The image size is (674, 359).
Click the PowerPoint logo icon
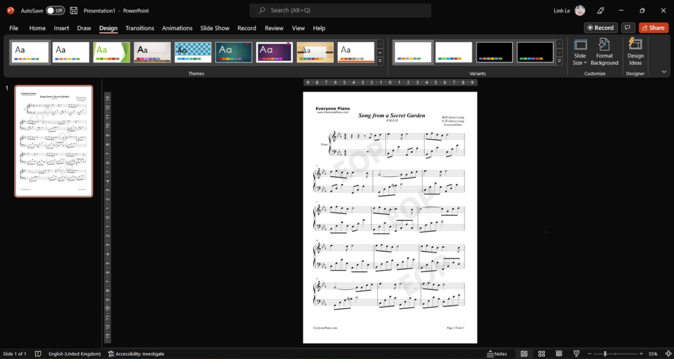(11, 11)
